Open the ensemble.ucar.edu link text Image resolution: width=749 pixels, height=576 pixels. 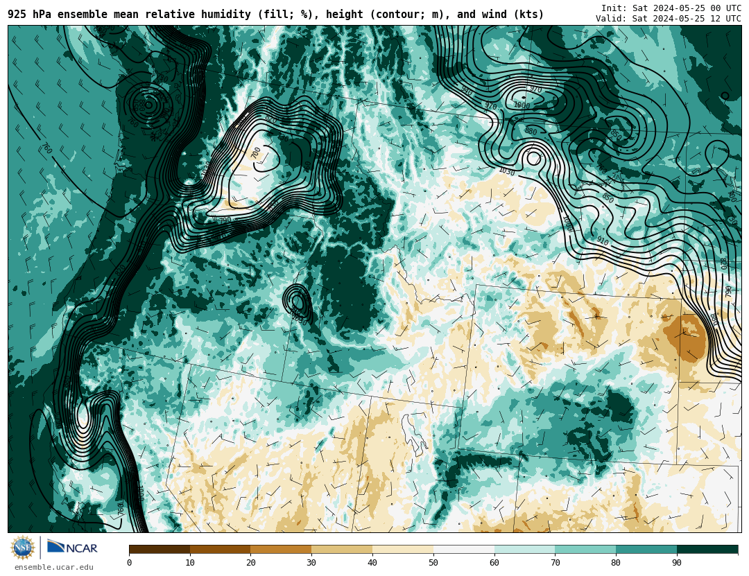click(54, 568)
